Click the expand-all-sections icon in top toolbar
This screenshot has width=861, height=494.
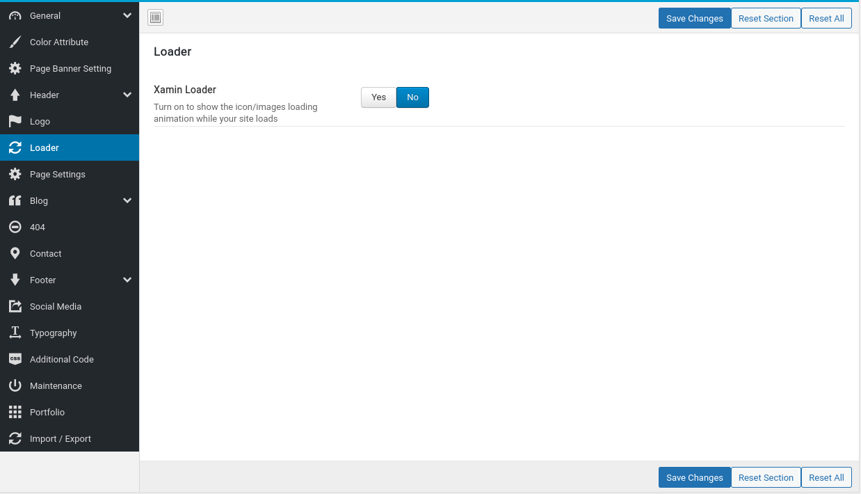156,18
